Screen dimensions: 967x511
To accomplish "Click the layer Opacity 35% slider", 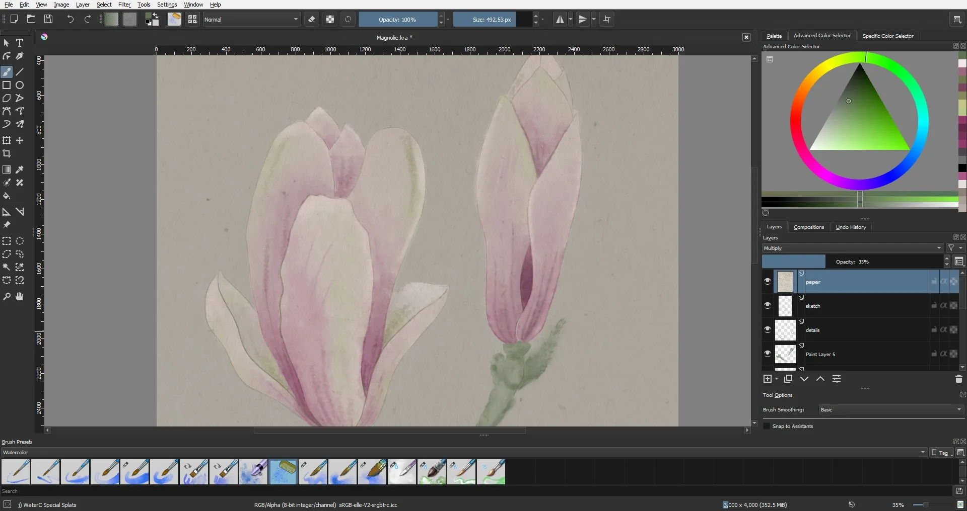I will (852, 262).
